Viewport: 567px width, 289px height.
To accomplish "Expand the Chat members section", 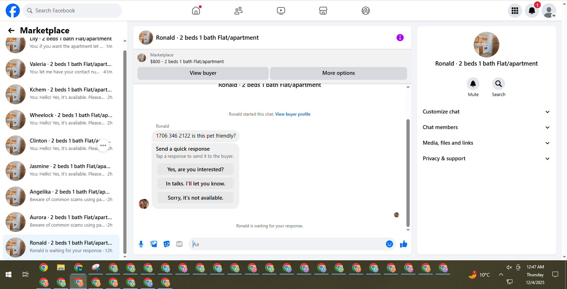I will 486,127.
